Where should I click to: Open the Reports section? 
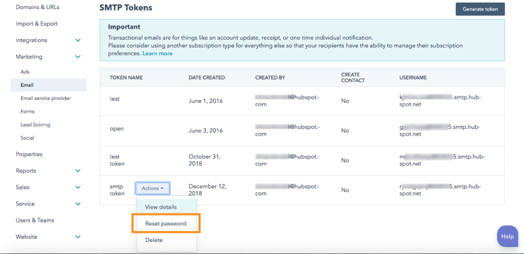point(26,171)
